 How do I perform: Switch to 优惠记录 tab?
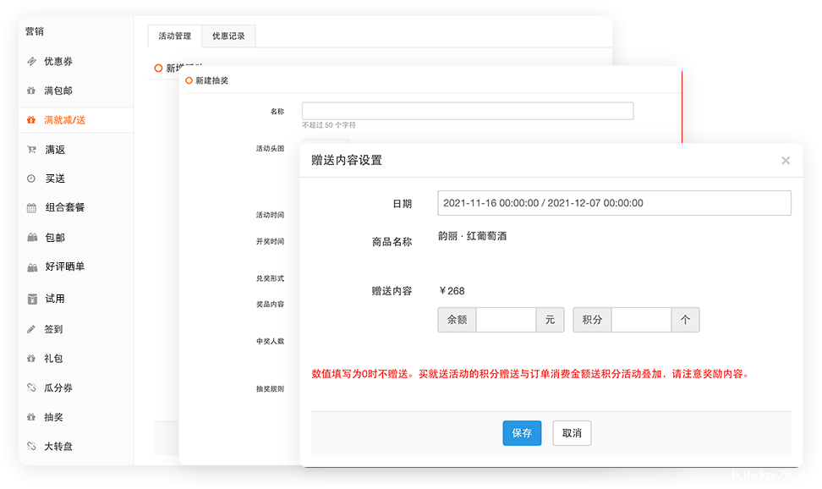[228, 36]
